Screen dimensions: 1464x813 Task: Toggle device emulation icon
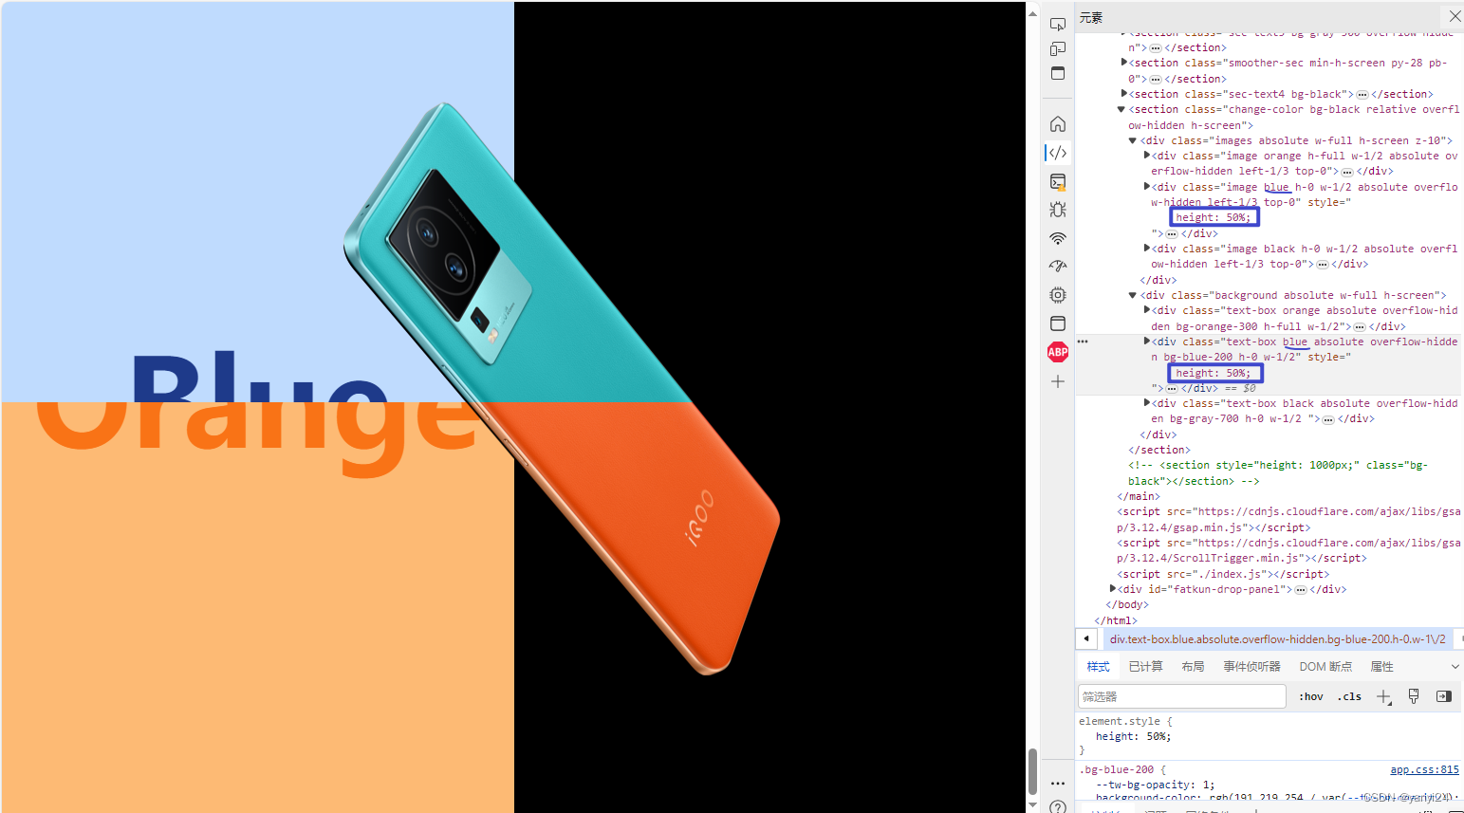pyautogui.click(x=1057, y=49)
